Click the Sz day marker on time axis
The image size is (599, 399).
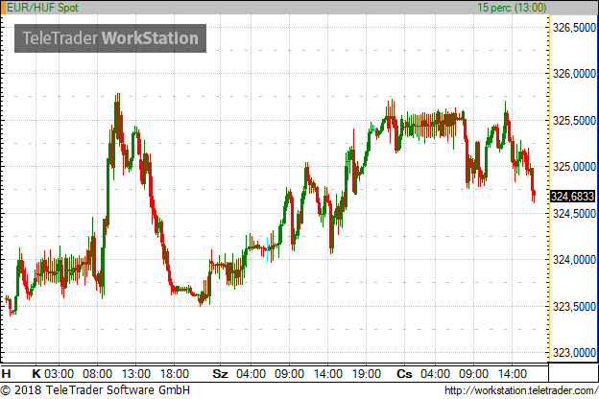pyautogui.click(x=220, y=373)
